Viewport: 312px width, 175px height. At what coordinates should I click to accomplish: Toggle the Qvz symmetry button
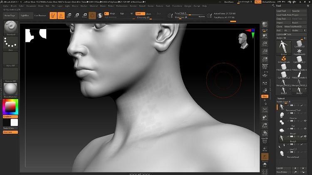265,96
